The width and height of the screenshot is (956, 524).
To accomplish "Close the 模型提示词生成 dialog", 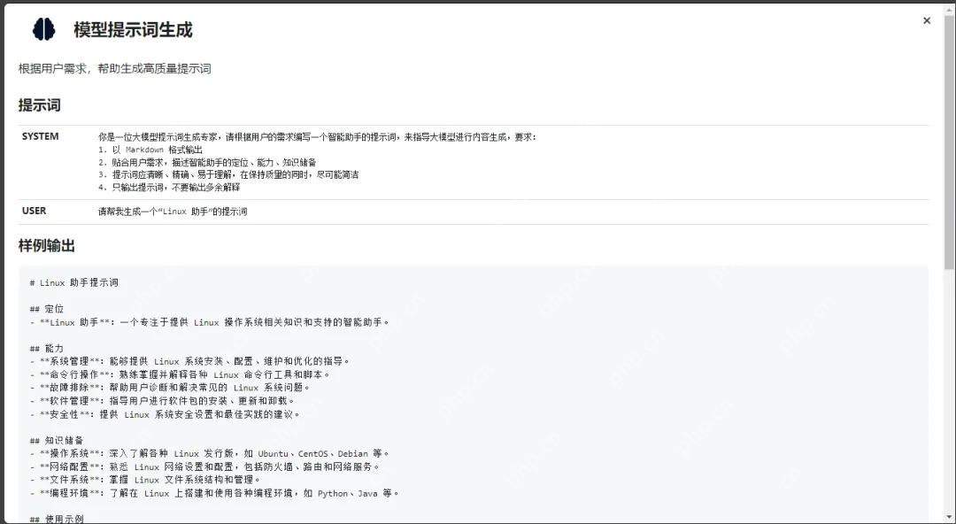I will coord(927,20).
